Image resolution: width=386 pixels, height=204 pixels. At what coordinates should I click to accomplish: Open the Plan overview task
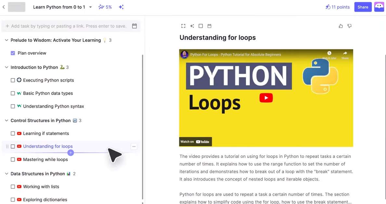pos(32,53)
